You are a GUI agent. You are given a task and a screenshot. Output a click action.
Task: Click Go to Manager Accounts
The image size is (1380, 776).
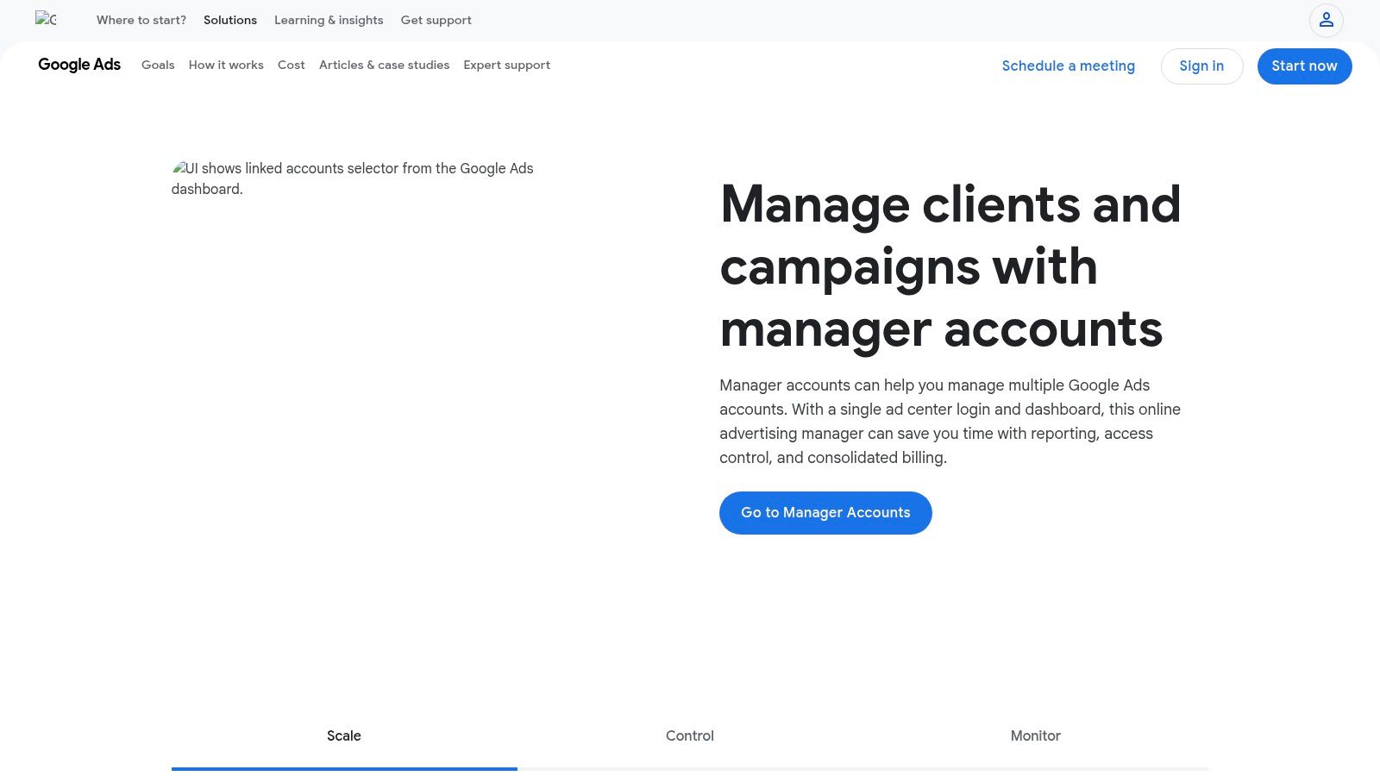click(x=825, y=512)
